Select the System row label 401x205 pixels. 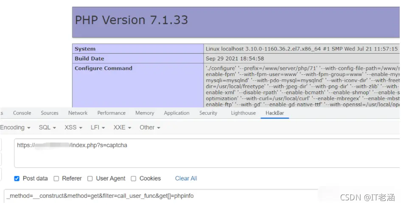(85, 49)
